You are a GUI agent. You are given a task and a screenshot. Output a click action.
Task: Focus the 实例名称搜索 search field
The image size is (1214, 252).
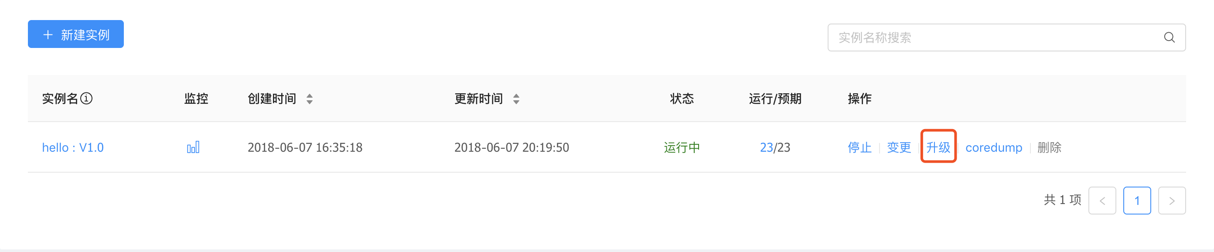tap(990, 37)
